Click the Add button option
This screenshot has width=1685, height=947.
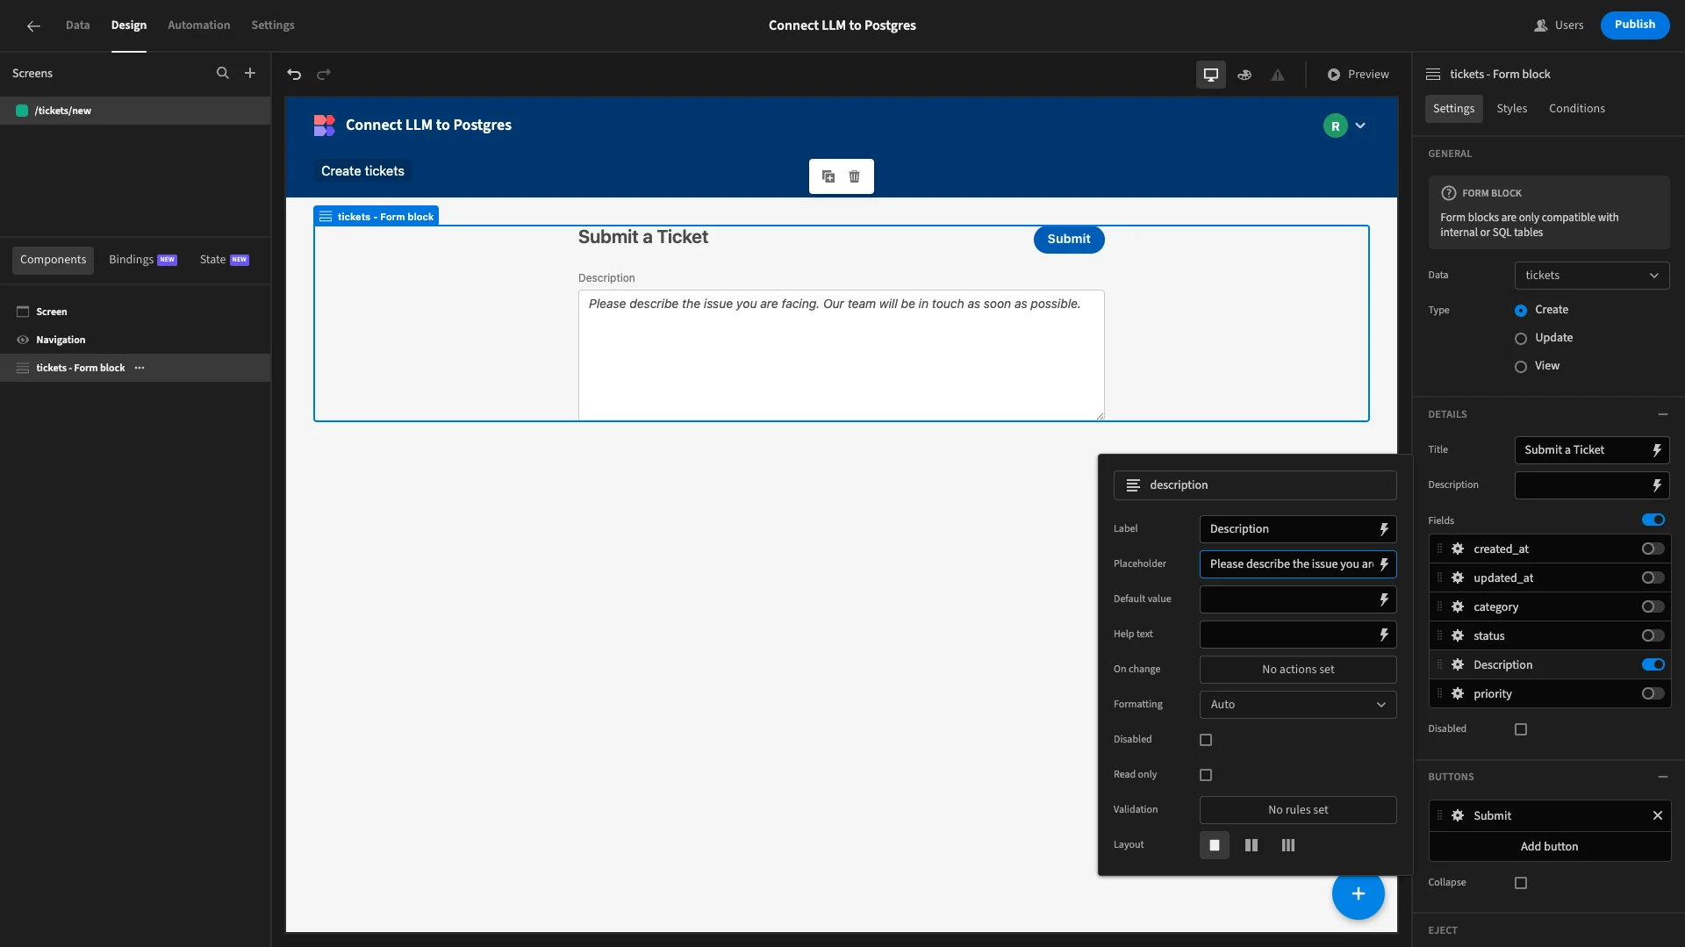pyautogui.click(x=1549, y=847)
